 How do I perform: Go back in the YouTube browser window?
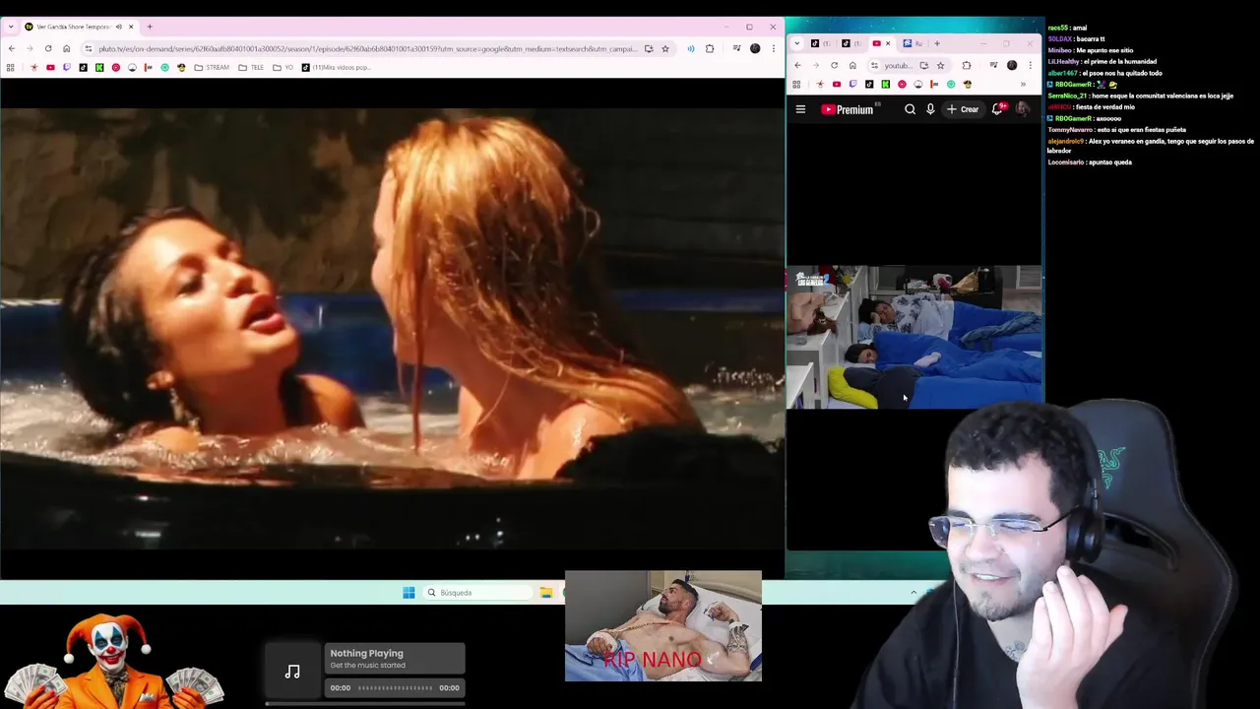[x=797, y=66]
